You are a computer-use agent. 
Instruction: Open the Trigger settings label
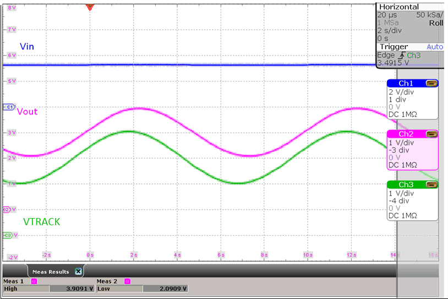tap(393, 47)
